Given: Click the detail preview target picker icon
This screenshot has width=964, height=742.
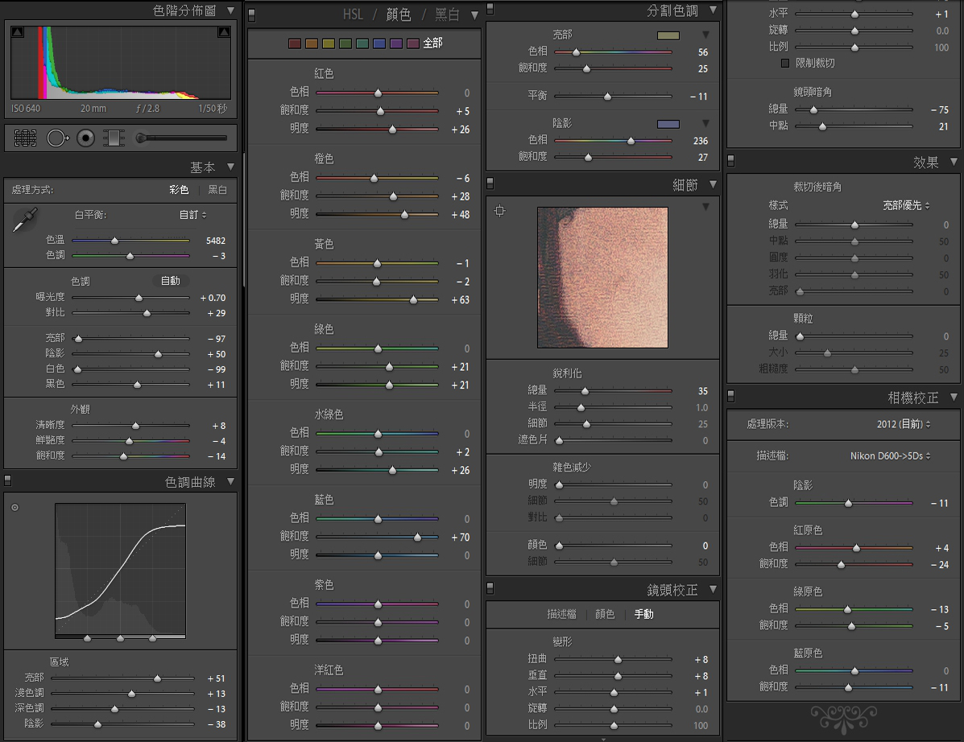Looking at the screenshot, I should [500, 211].
